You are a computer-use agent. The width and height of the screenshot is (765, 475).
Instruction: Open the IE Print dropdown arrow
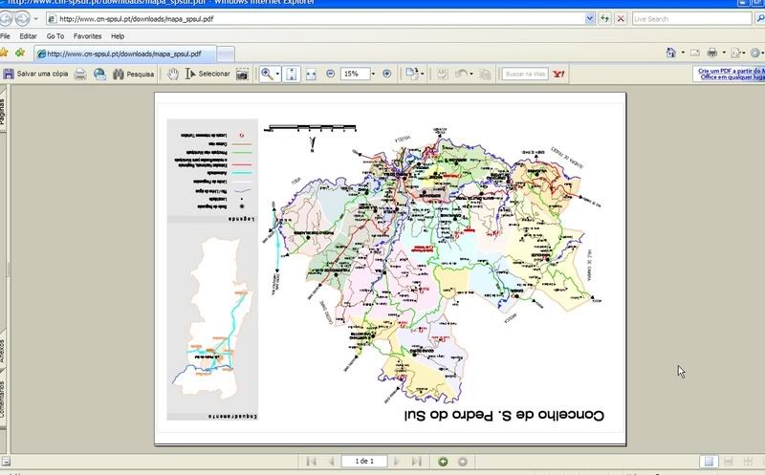point(724,53)
